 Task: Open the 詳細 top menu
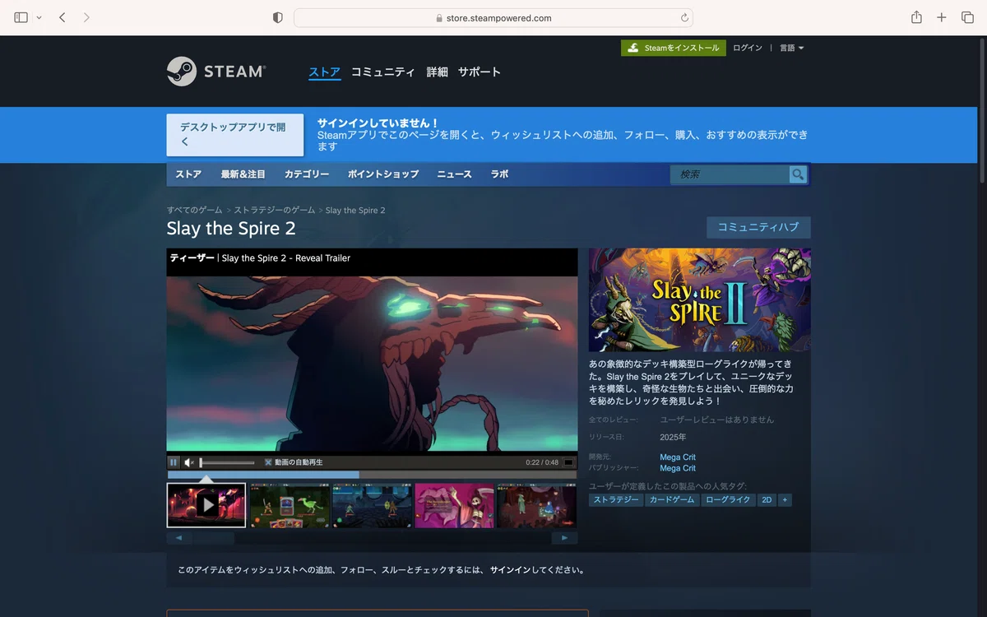click(438, 72)
